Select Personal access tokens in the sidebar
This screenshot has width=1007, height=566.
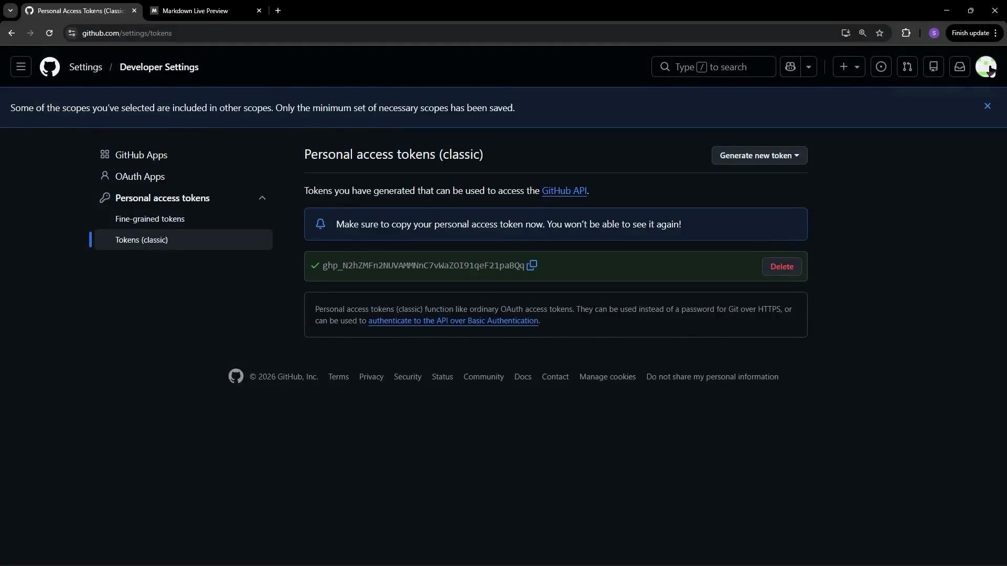[162, 198]
